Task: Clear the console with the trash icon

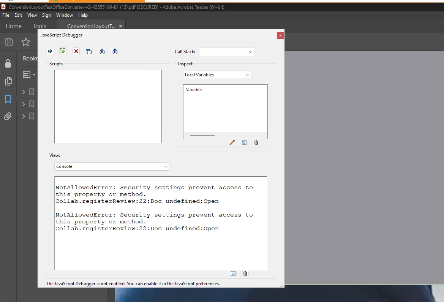Action: (245, 274)
